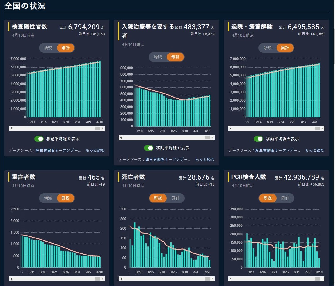Screen dimensions: 335x286
Task: Click left scroll arrow under PCR検査人数 chart
Action: pyautogui.click(x=231, y=279)
